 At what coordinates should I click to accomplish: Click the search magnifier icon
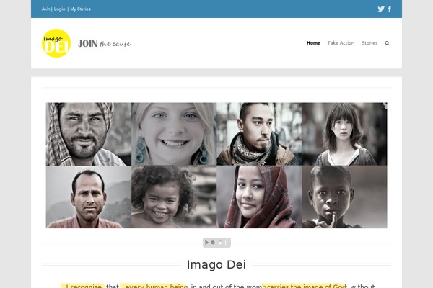tap(387, 43)
